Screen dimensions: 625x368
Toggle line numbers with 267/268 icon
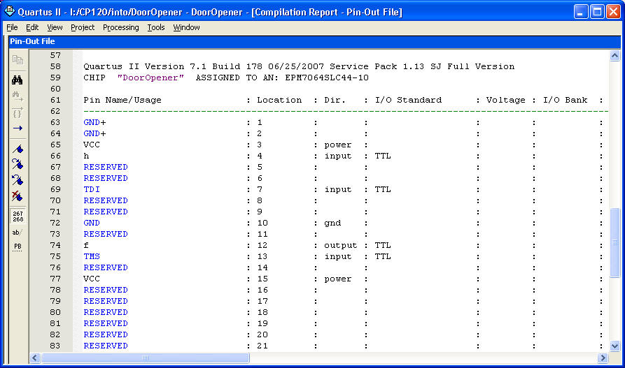18,216
